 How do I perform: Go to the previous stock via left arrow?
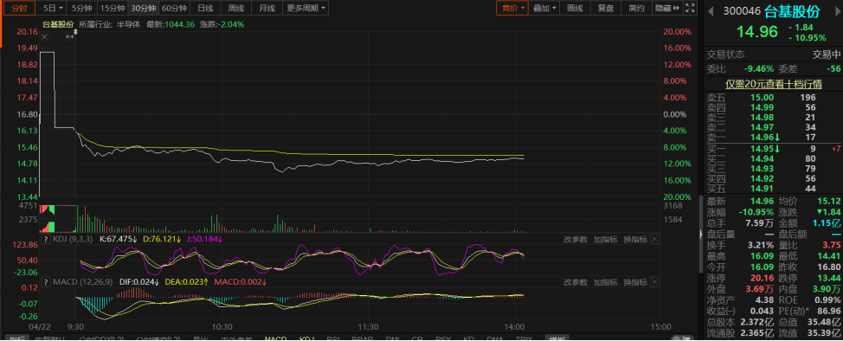coord(710,10)
